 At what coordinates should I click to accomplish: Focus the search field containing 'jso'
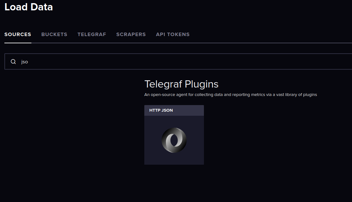(x=178, y=61)
